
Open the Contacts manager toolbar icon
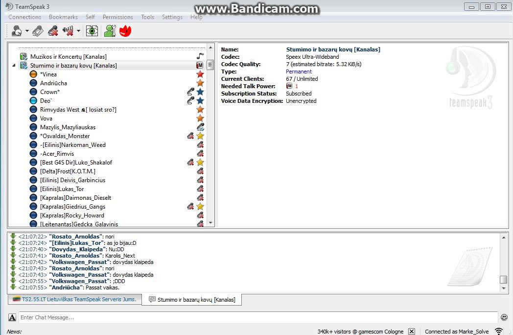pyautogui.click(x=110, y=31)
